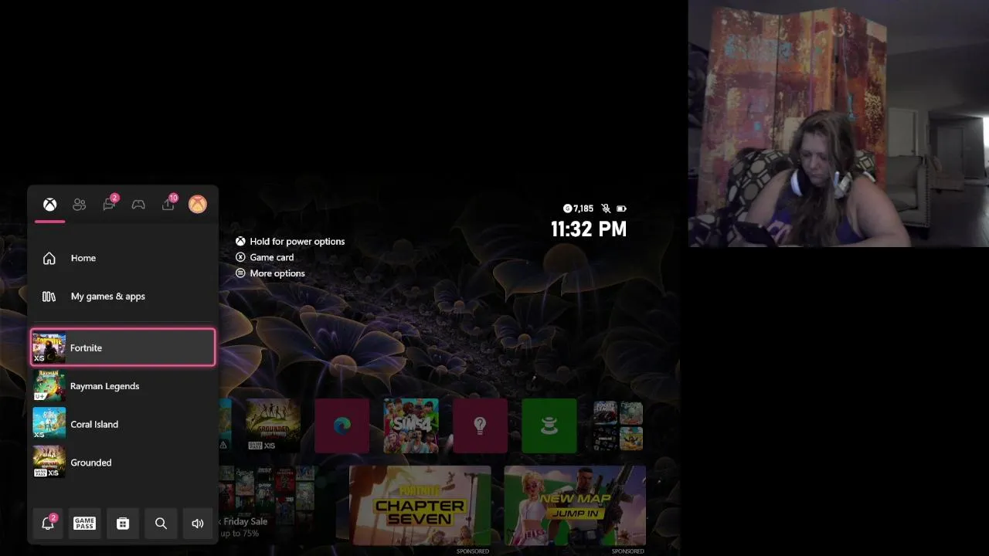
Task: Go to Home in guide
Action: click(123, 258)
